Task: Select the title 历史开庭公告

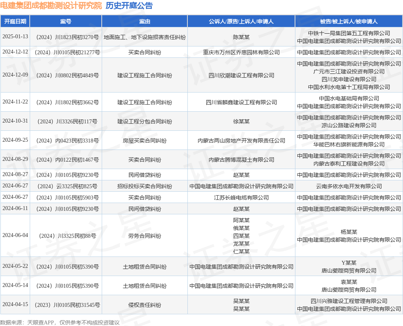Action: [x=129, y=5]
